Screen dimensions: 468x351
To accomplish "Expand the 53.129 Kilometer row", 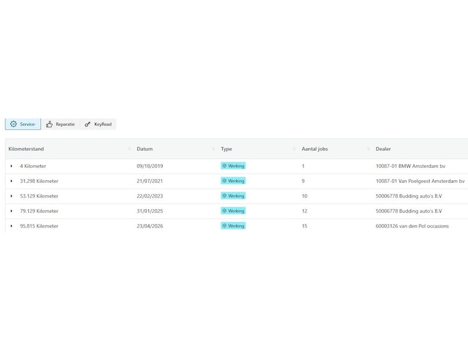I will (x=12, y=196).
